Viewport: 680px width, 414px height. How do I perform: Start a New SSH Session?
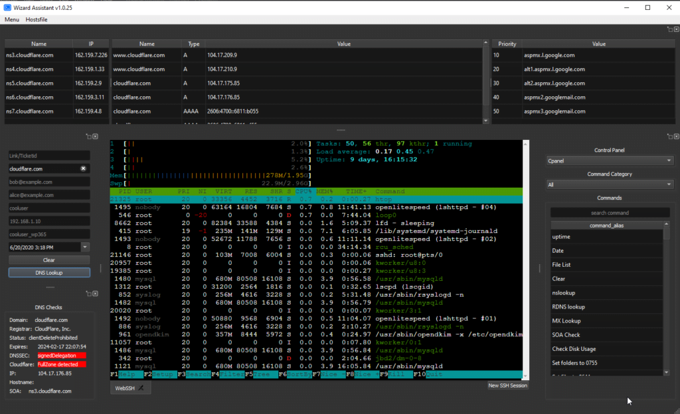click(507, 385)
